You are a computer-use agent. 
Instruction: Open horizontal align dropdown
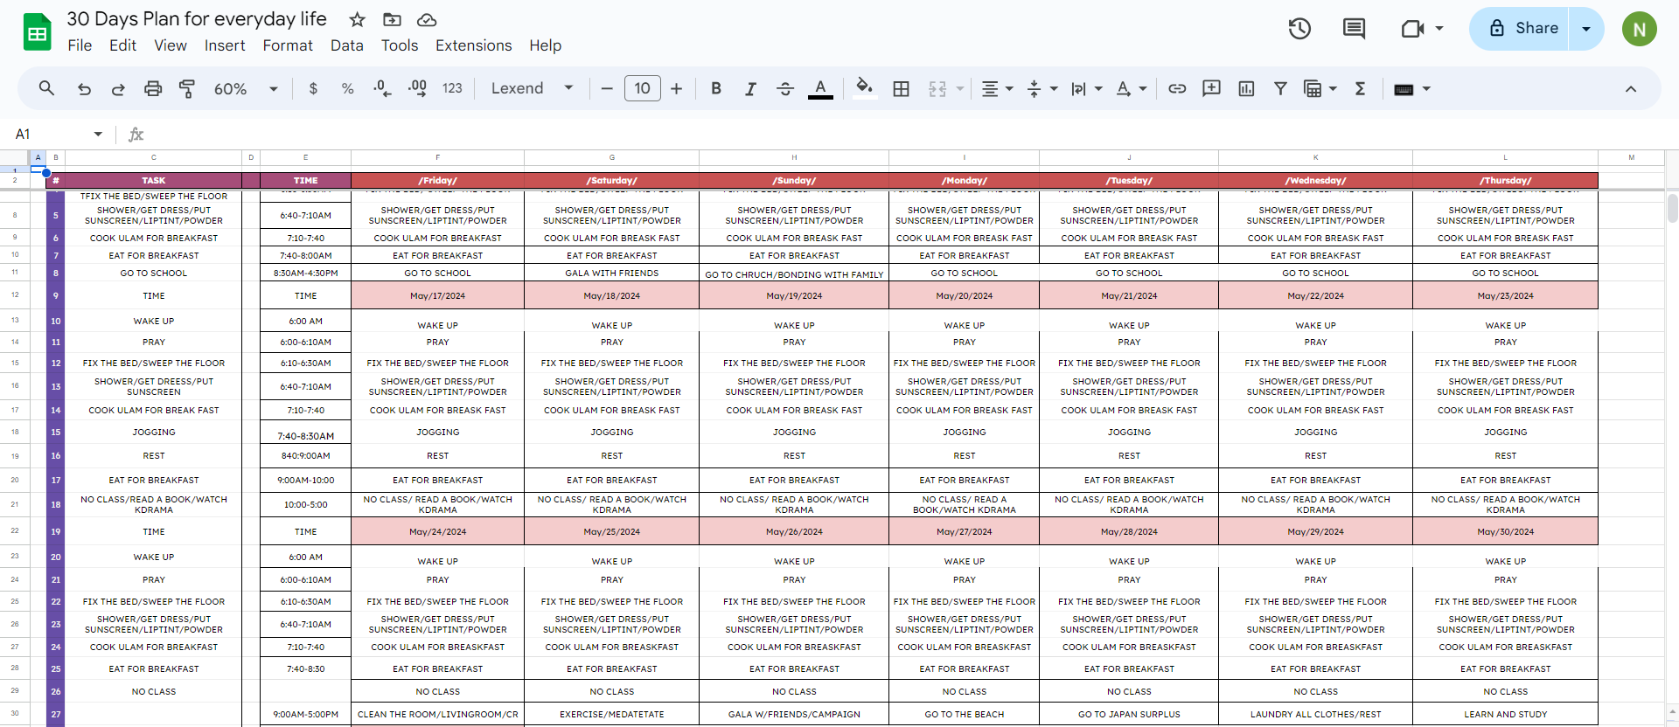click(997, 88)
